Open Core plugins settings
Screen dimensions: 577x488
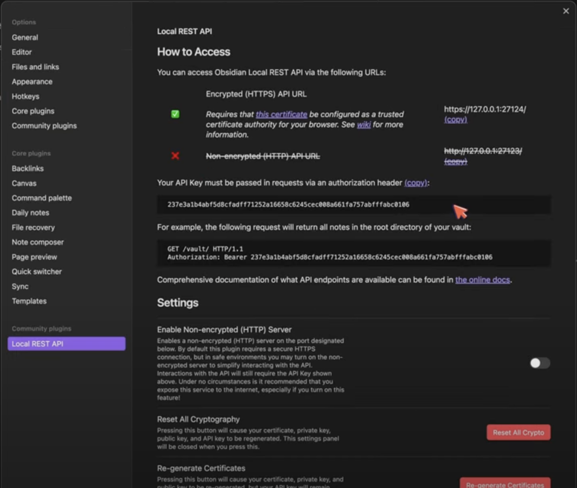coord(33,111)
